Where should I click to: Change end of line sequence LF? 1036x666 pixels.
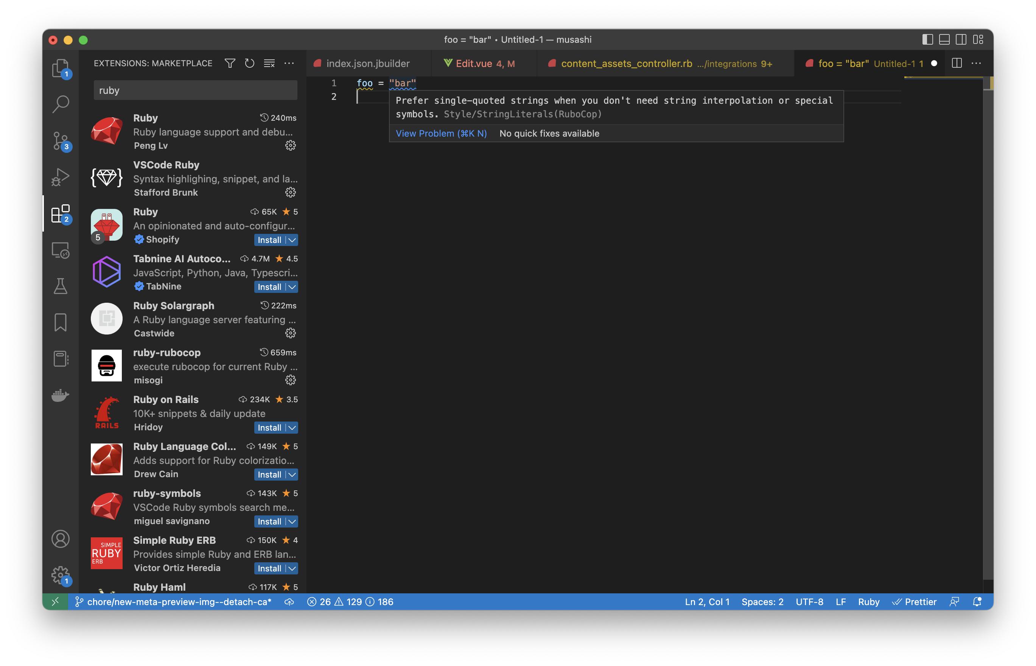click(x=840, y=602)
